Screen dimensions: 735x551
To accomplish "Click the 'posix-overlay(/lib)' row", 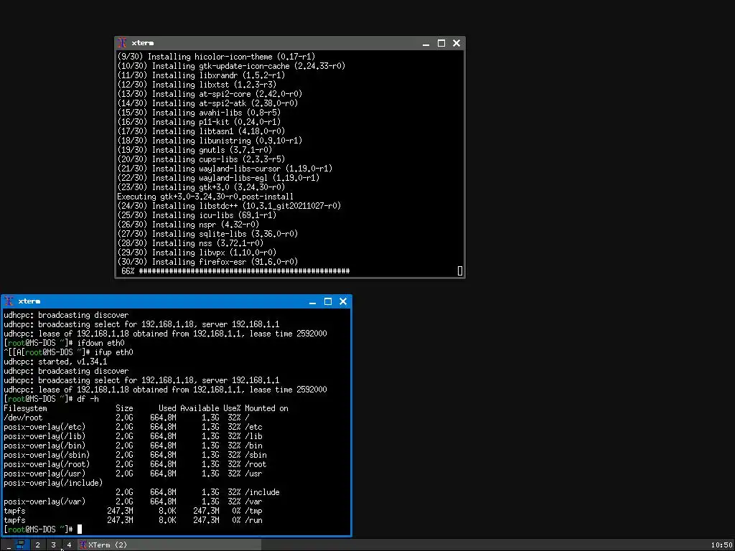I will [133, 437].
